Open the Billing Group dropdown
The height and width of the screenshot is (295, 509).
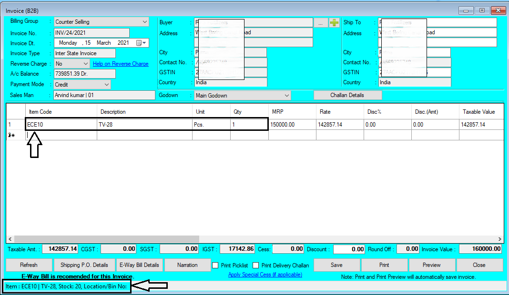click(x=144, y=22)
